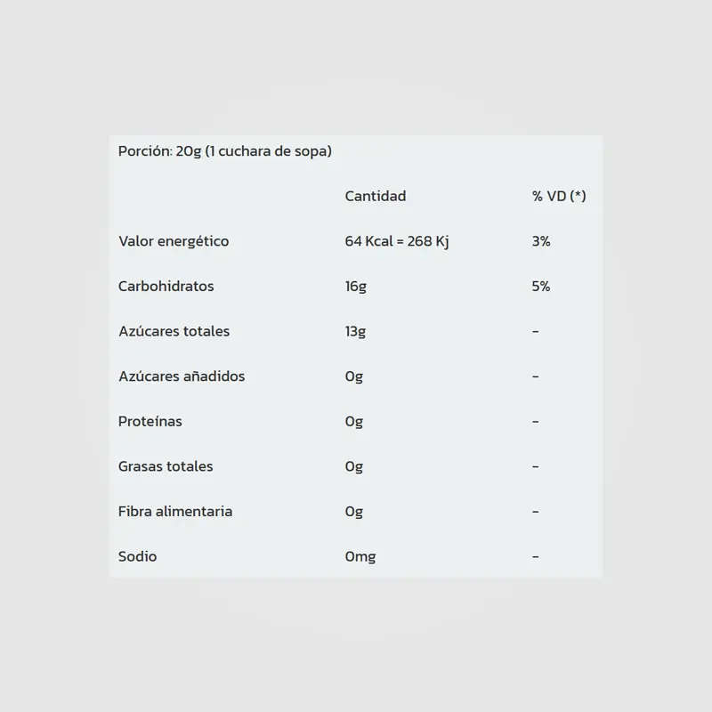Viewport: 712px width, 712px height.
Task: Select the 0g amount for Proteínas
Action: (x=354, y=421)
